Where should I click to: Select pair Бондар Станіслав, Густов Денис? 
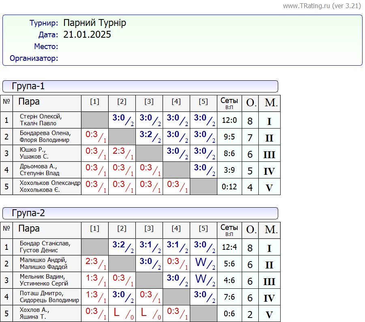coord(45,247)
